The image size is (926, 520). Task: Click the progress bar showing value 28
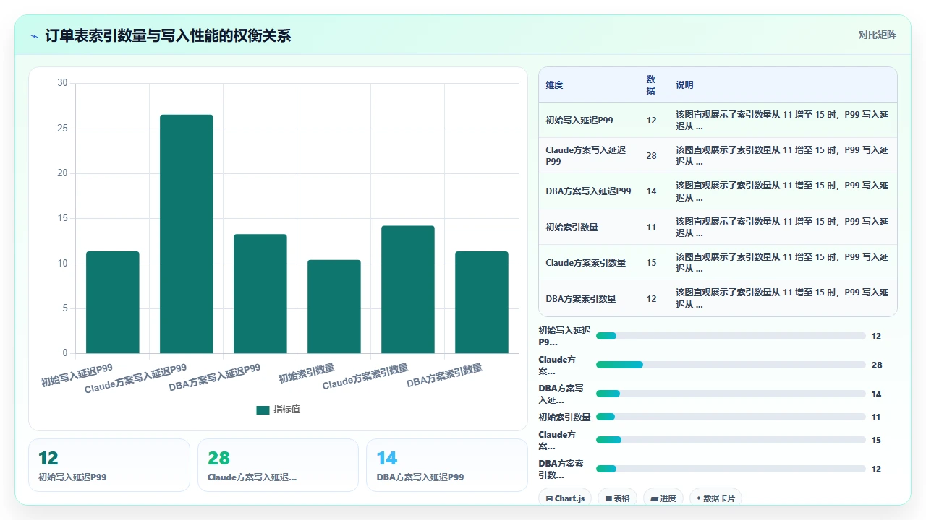(x=731, y=365)
